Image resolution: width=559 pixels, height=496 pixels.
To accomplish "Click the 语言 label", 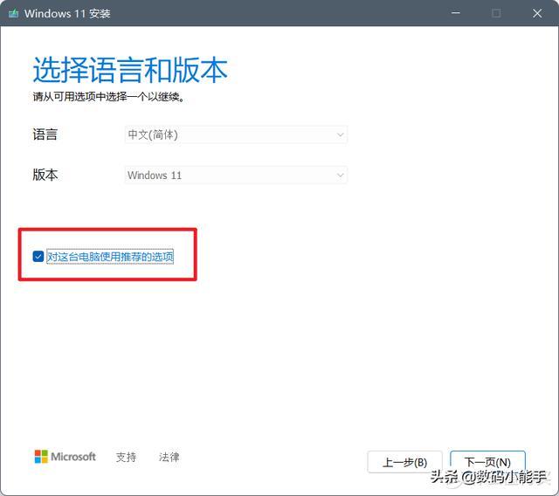I will point(45,134).
